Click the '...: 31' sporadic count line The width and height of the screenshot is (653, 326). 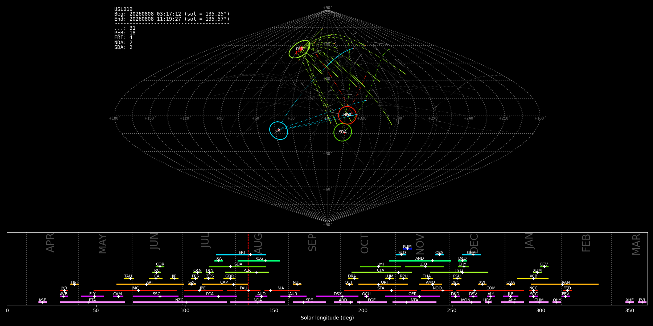coord(125,28)
